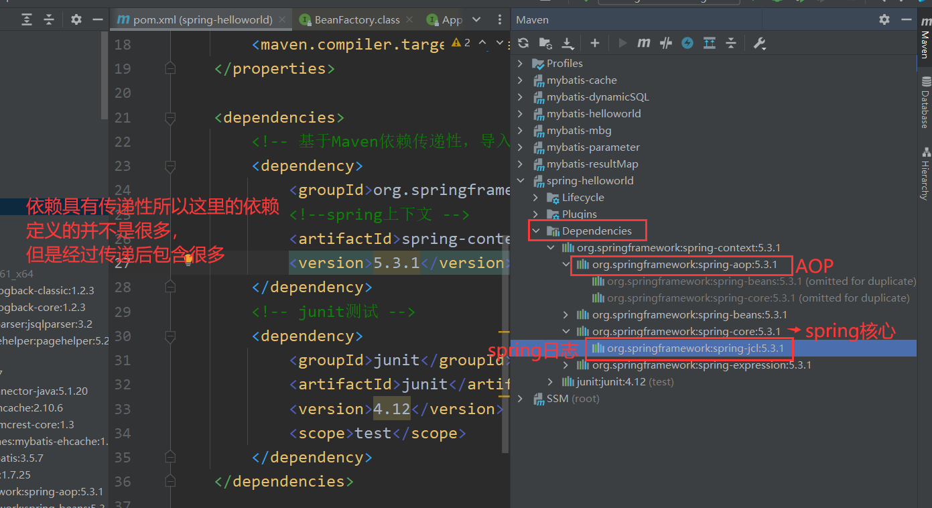The height and width of the screenshot is (508, 932).
Task: Open Maven panel gear options
Action: point(884,20)
